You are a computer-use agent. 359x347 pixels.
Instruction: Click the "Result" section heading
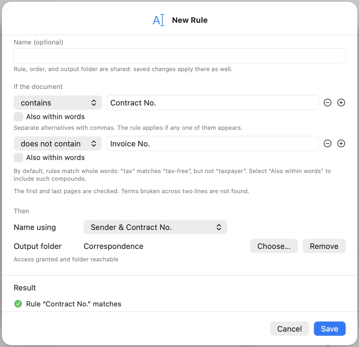pyautogui.click(x=25, y=288)
